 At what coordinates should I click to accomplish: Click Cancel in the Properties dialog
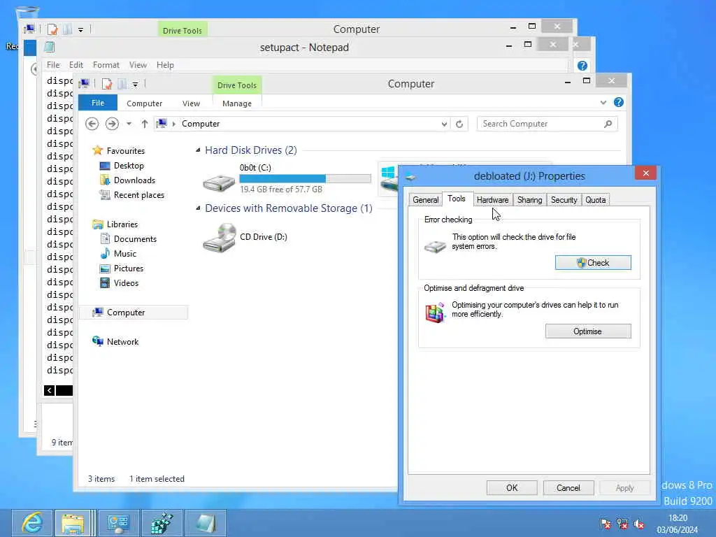(568, 487)
